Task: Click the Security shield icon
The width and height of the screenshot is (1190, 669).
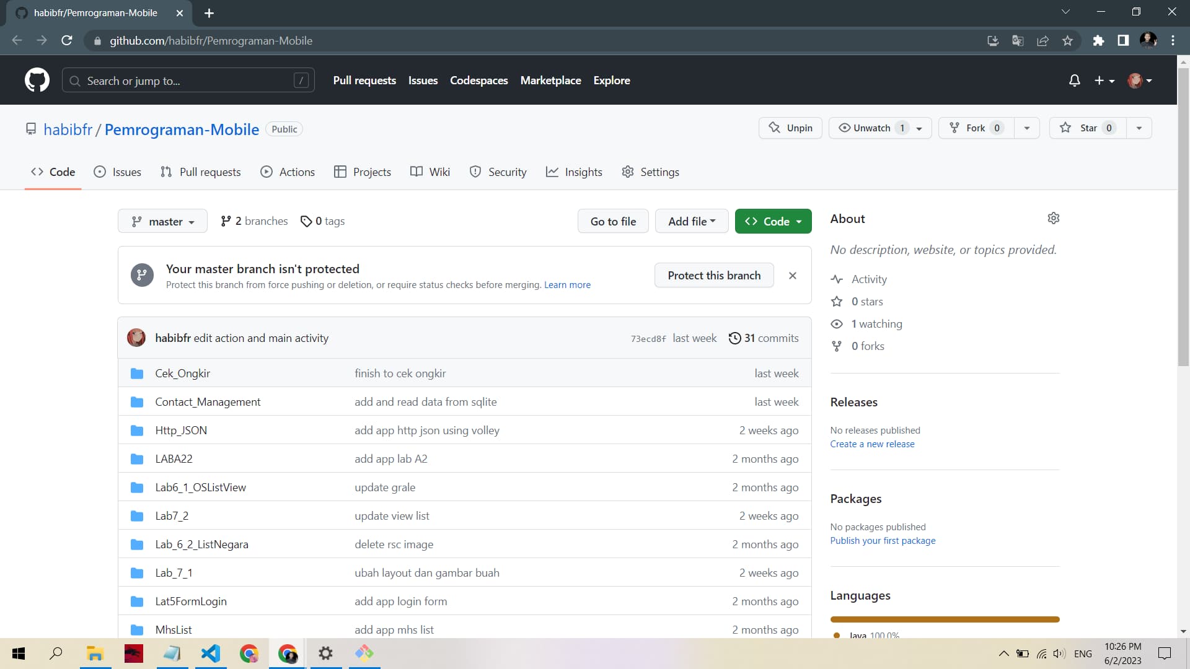Action: pos(475,172)
